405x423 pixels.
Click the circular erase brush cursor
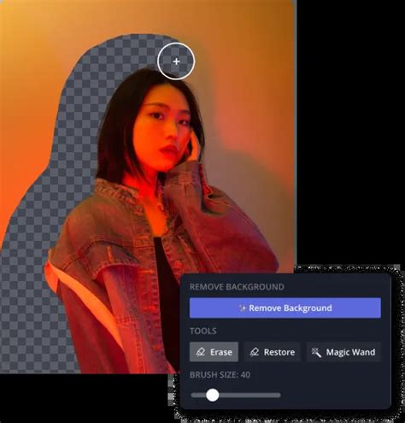[x=176, y=61]
